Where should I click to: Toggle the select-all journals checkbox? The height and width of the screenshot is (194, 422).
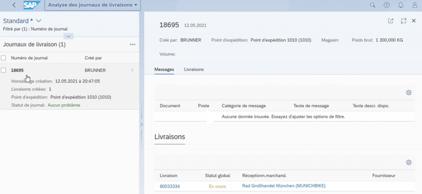click(x=4, y=58)
